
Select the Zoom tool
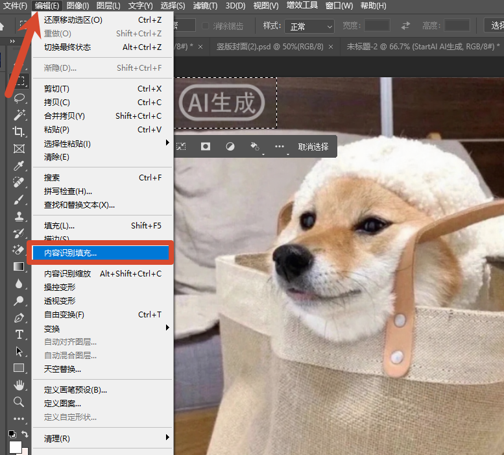(18, 402)
